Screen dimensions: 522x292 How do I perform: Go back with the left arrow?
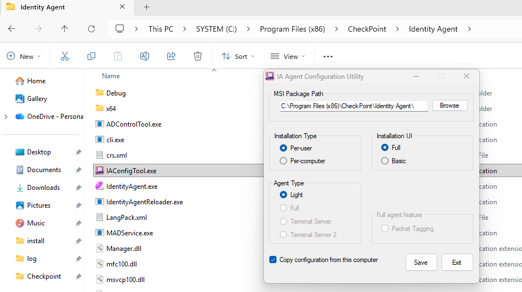point(12,29)
